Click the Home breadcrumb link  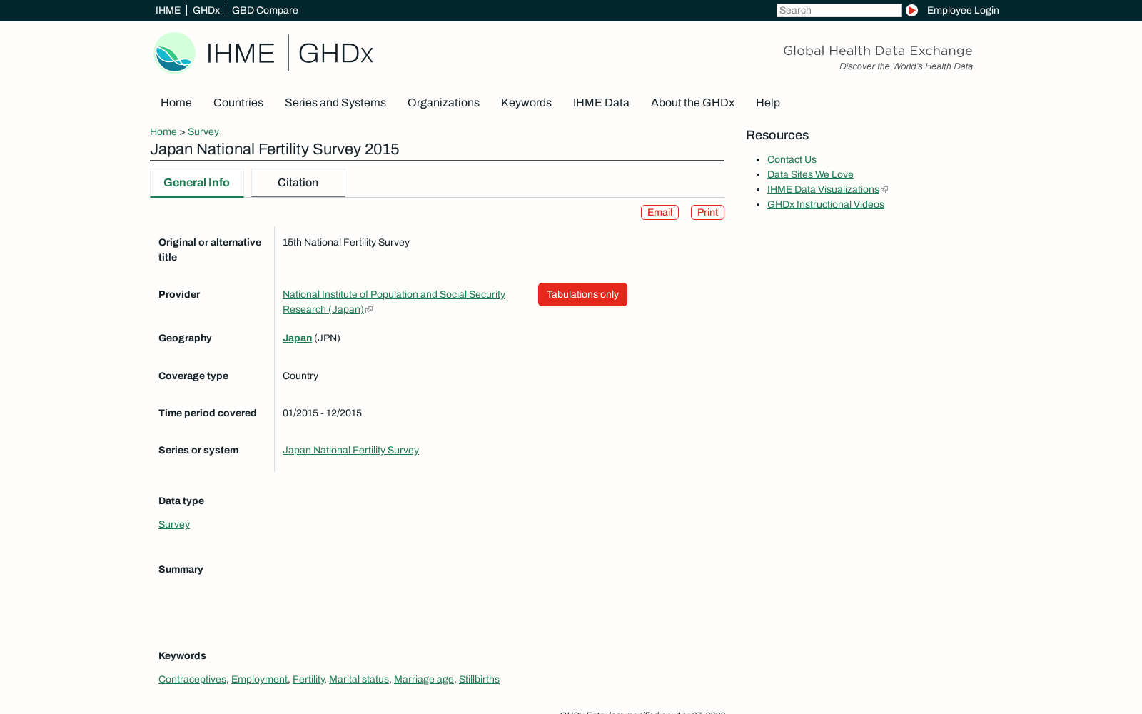point(163,131)
